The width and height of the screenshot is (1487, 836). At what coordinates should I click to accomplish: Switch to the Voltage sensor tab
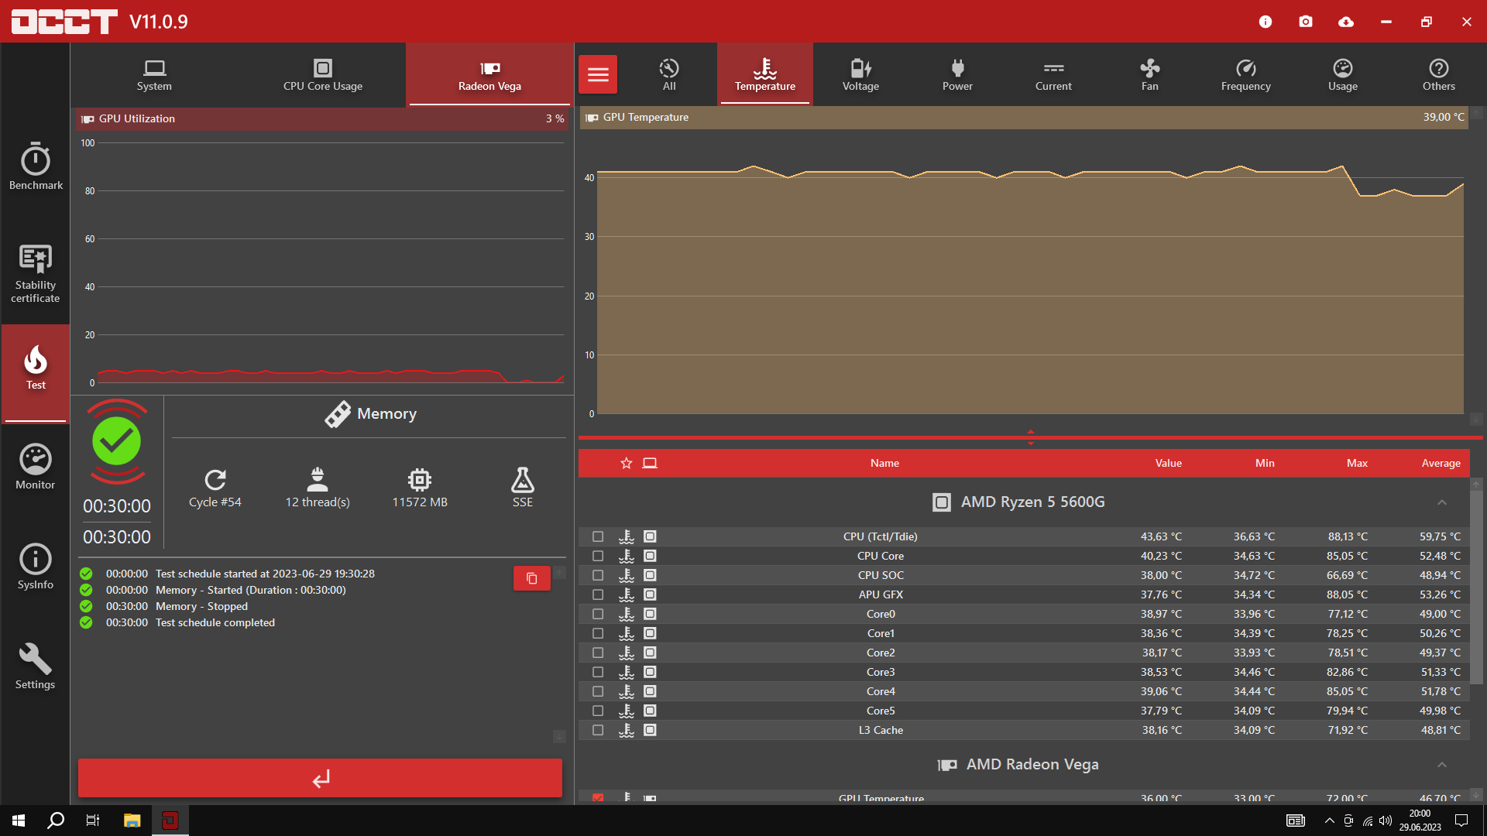pyautogui.click(x=860, y=74)
